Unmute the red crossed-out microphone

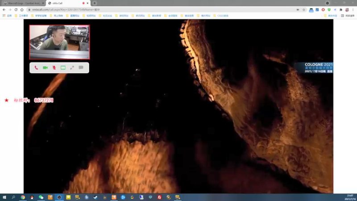54,68
